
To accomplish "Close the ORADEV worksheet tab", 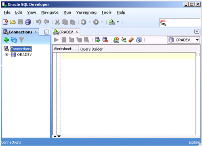I will pos(77,32).
